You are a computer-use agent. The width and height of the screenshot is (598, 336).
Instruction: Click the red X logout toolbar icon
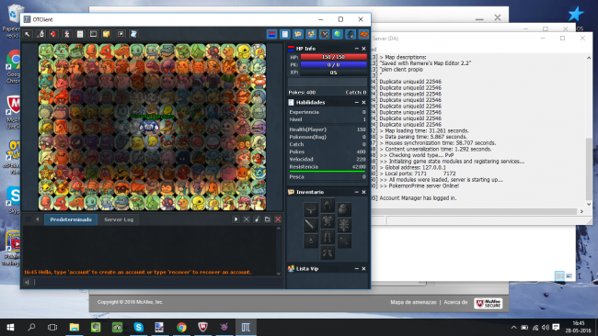[53, 34]
